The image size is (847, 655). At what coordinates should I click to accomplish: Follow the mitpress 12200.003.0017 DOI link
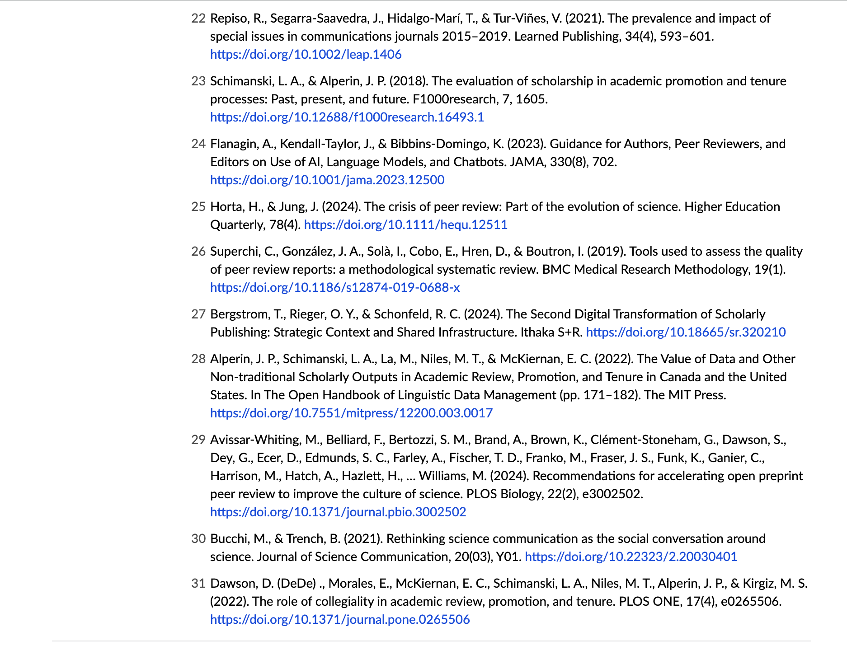[x=351, y=413]
